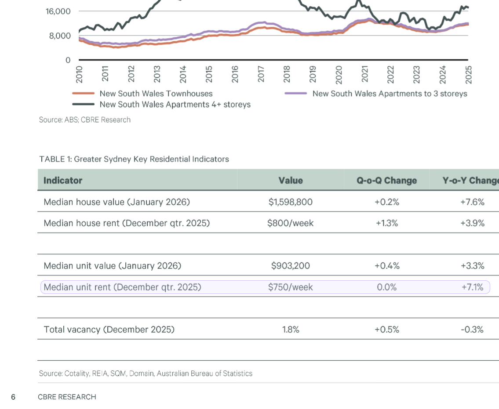Click the Y-o-Y Change column header
Image resolution: width=499 pixels, height=409 pixels.
click(470, 181)
